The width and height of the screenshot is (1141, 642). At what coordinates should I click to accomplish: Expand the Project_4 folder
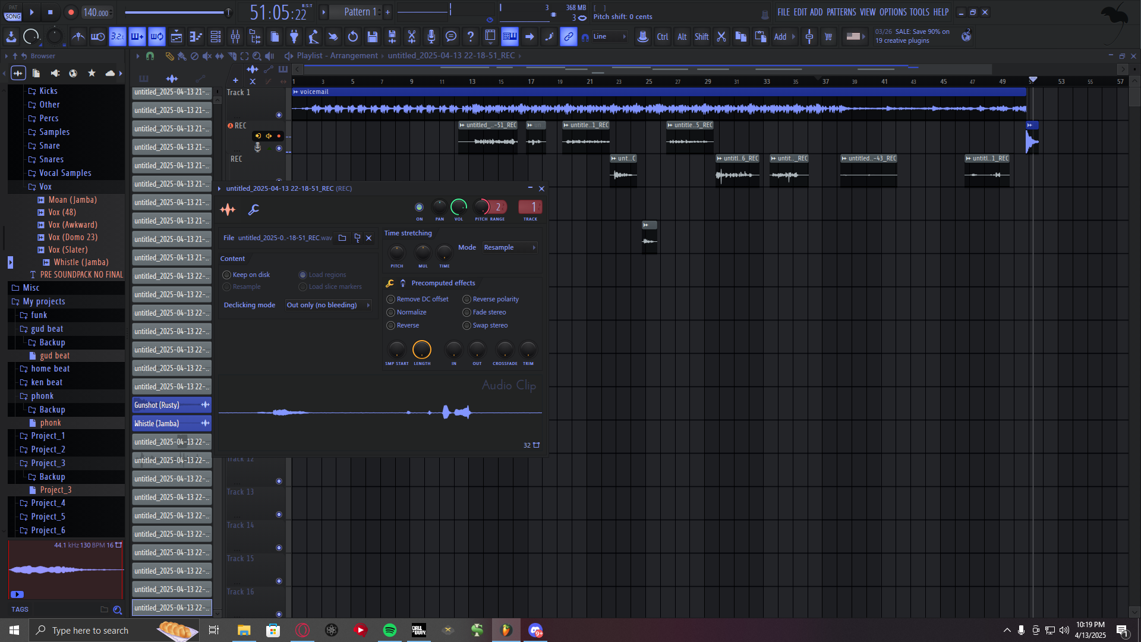click(48, 503)
